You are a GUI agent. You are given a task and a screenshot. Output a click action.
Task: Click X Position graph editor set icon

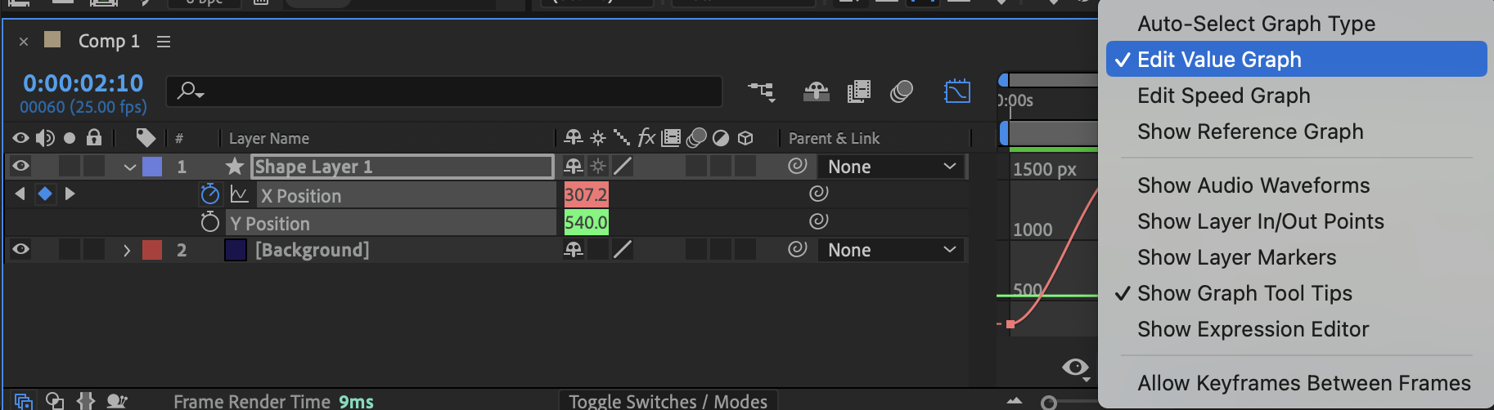(239, 194)
